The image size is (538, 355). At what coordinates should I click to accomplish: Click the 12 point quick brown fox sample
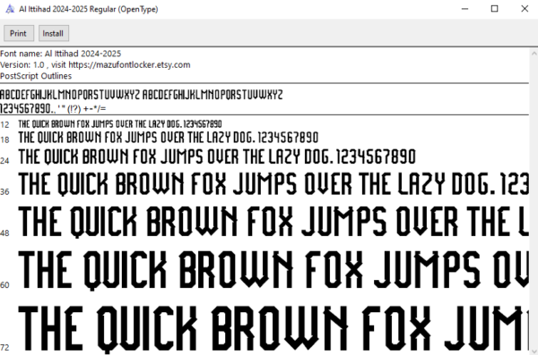coord(120,124)
